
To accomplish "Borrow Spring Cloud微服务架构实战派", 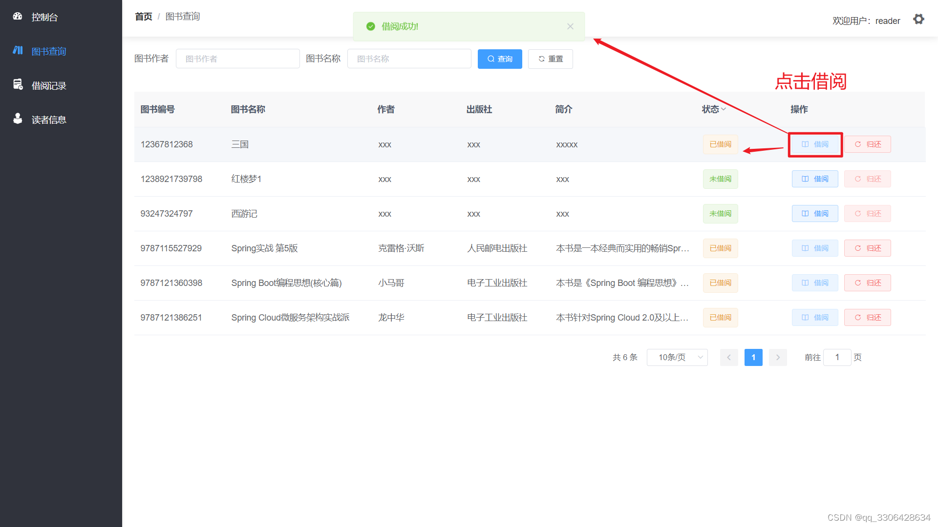I will (815, 318).
